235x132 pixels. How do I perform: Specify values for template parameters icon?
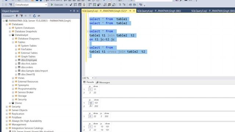click(141, 5)
